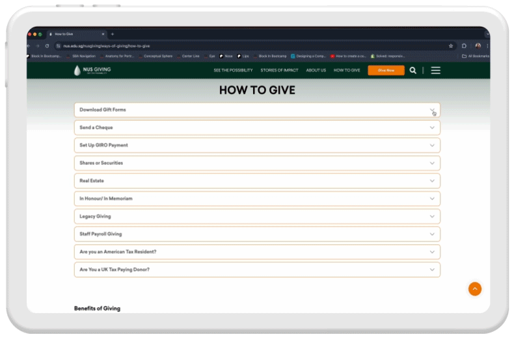Expand the Send a Cheque section
Viewport: 514px width, 339px height.
pos(257,128)
